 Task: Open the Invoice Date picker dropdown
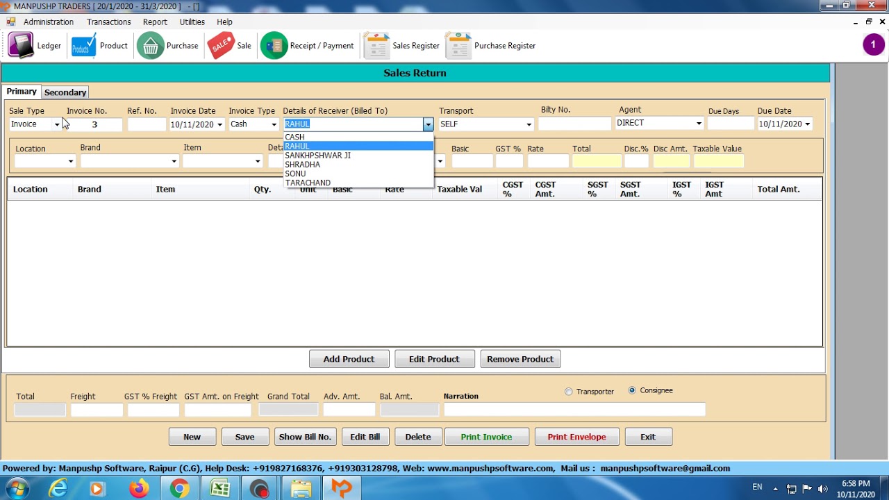click(219, 125)
